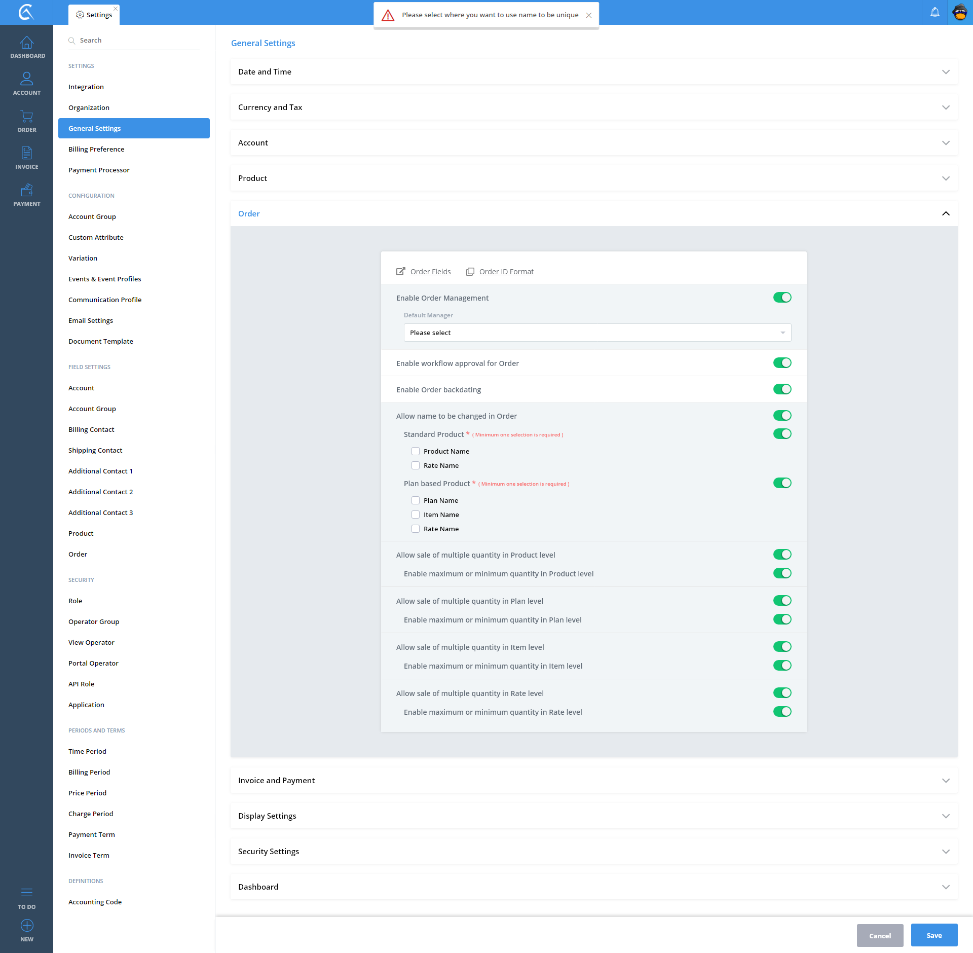Open the Order cart icon
973x953 pixels.
point(26,117)
